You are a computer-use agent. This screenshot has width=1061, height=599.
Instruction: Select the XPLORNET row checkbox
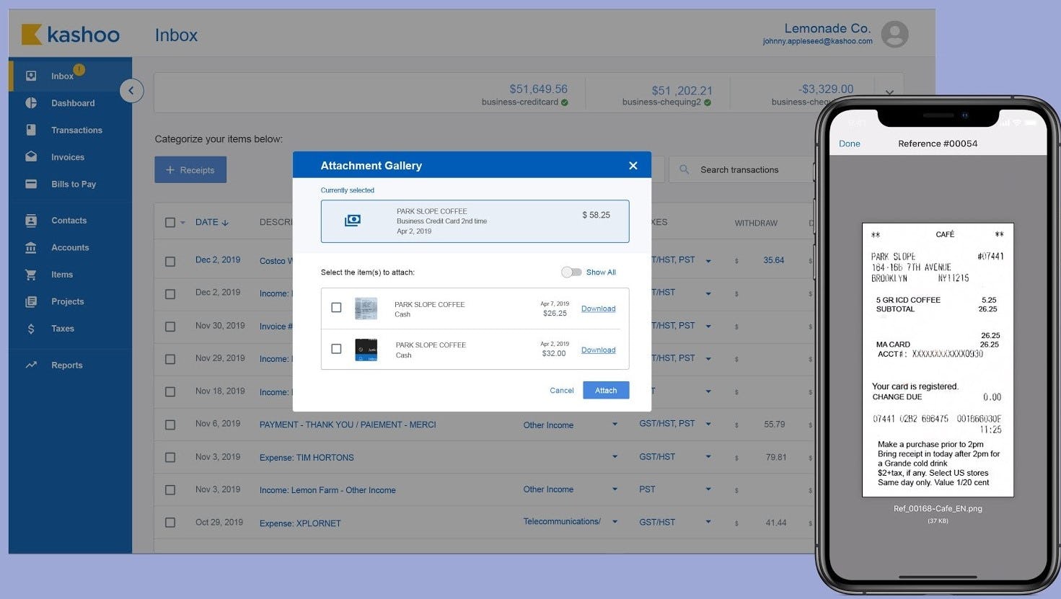click(170, 523)
